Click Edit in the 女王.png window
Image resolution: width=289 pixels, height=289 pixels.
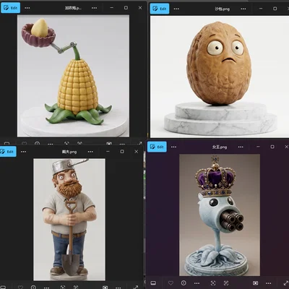[x=157, y=147]
